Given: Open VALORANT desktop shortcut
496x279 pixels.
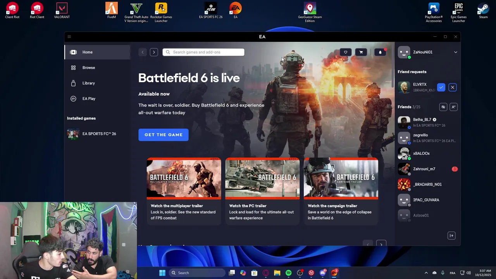Looking at the screenshot, I should 62,11.
